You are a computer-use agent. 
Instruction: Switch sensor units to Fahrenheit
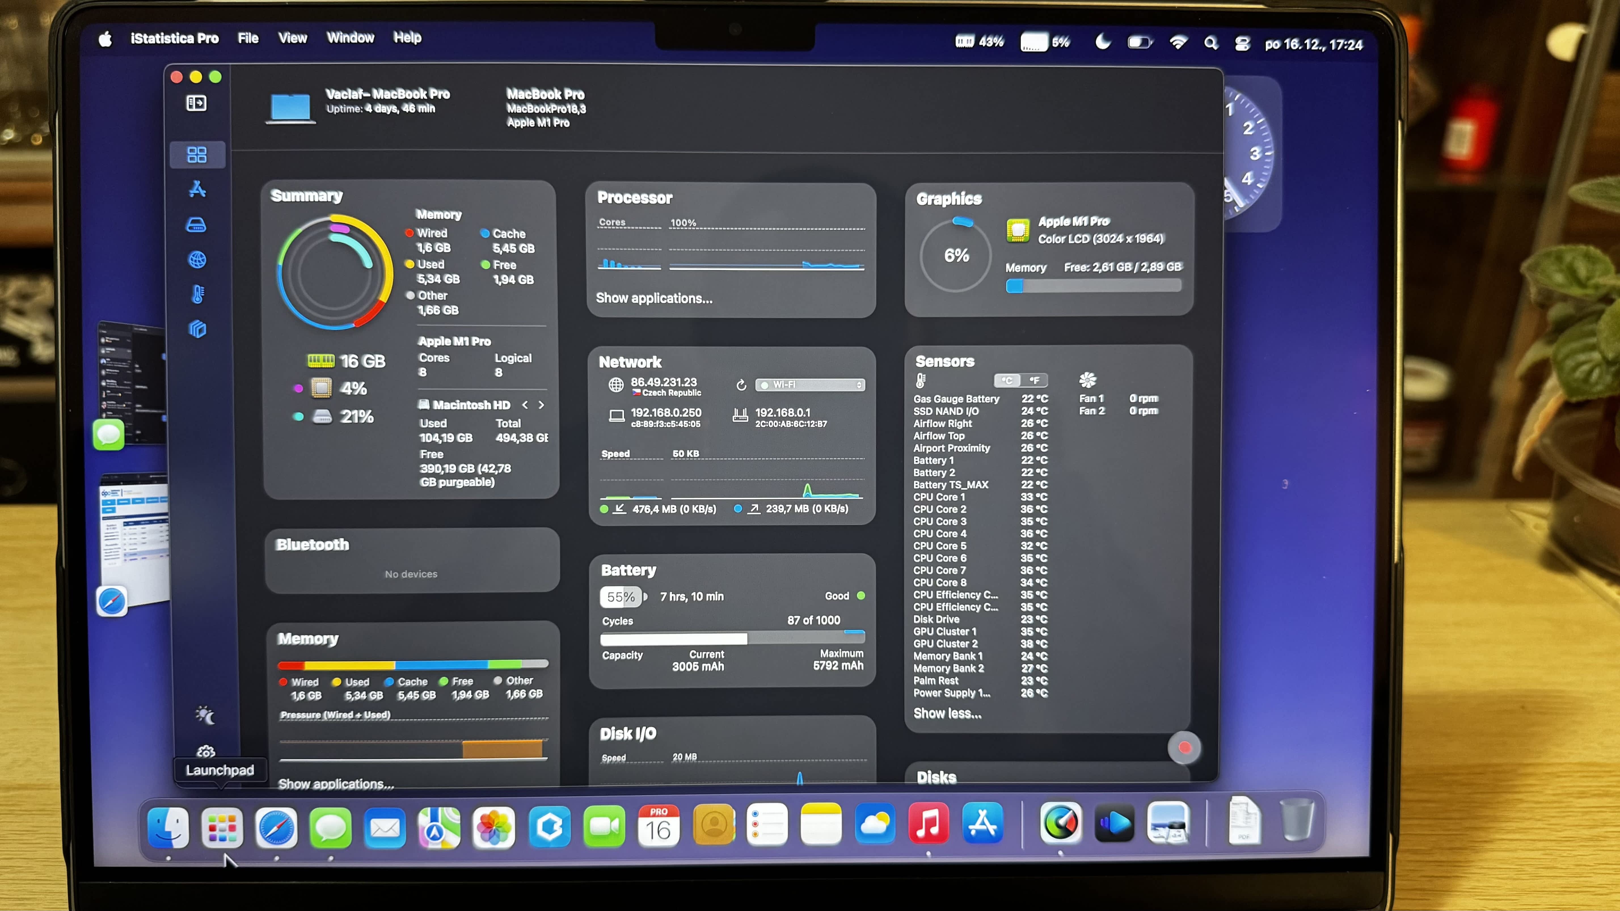pos(1035,381)
